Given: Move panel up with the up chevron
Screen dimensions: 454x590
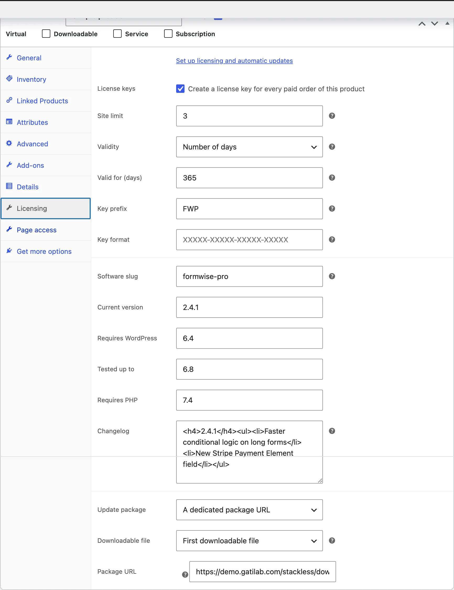Looking at the screenshot, I should [422, 24].
